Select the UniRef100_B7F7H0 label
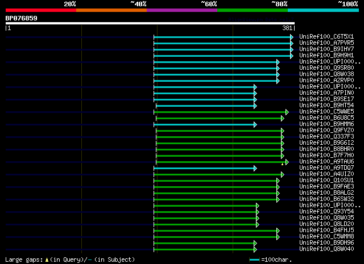 coord(326,156)
